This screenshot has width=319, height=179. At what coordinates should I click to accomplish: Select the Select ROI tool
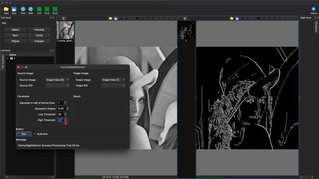pos(15,30)
